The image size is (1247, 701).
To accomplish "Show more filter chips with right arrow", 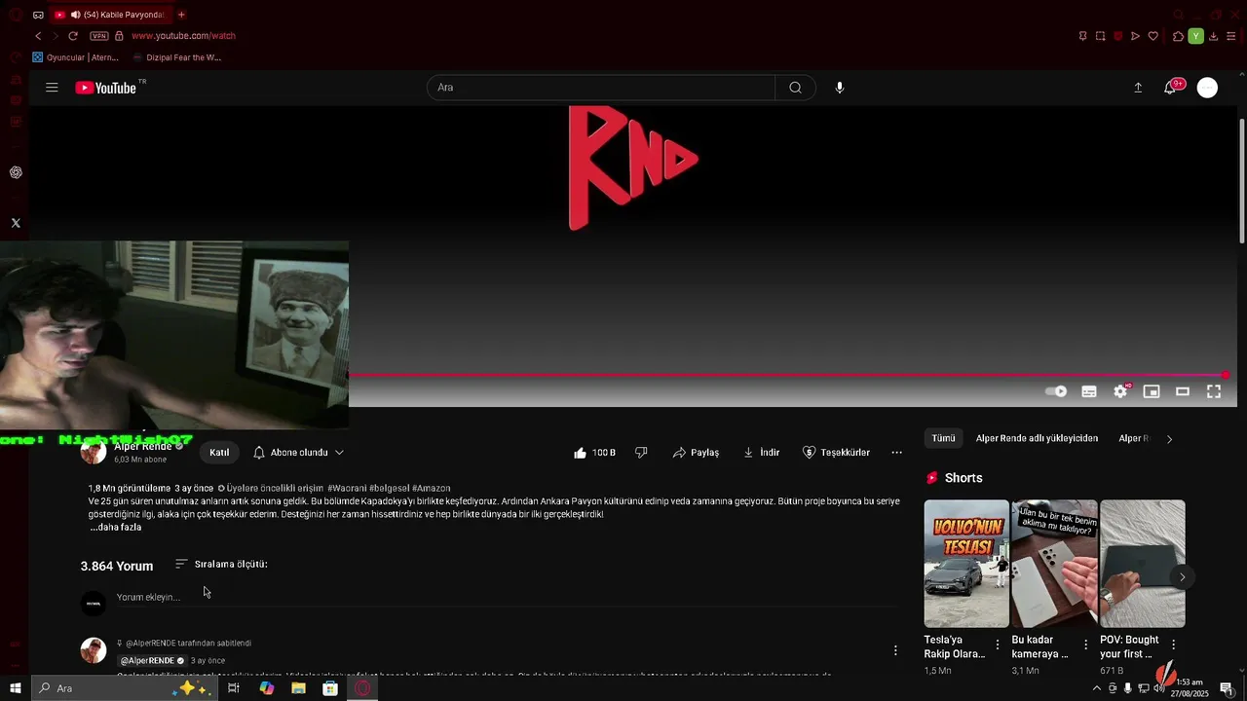I will (1169, 439).
